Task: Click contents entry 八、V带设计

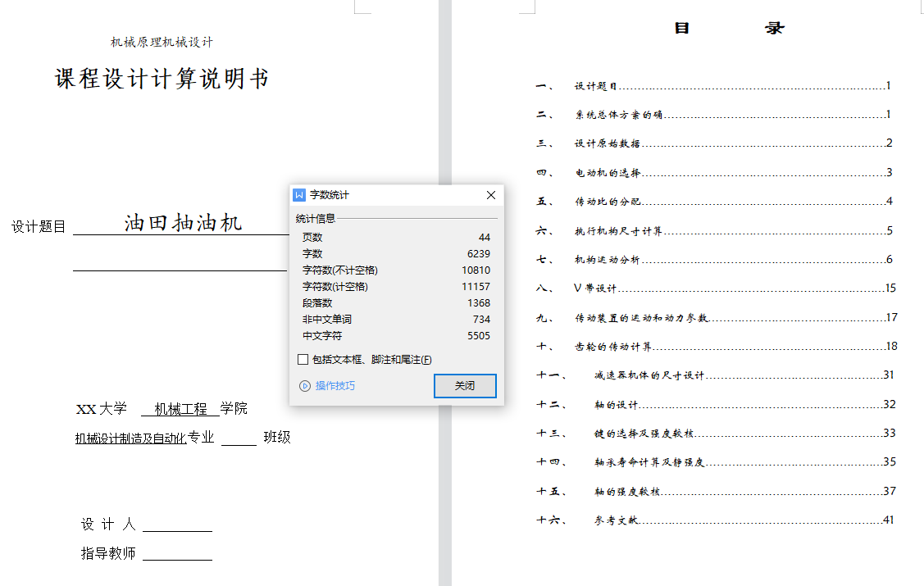Action: (716, 288)
